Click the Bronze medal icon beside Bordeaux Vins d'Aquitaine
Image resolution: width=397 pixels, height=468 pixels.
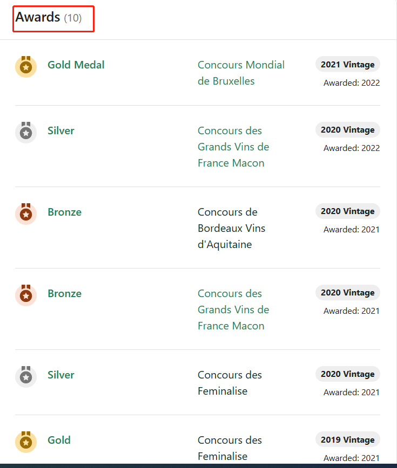[x=26, y=214]
